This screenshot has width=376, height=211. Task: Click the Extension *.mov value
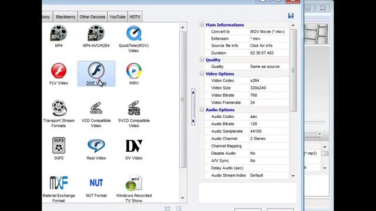269,39
